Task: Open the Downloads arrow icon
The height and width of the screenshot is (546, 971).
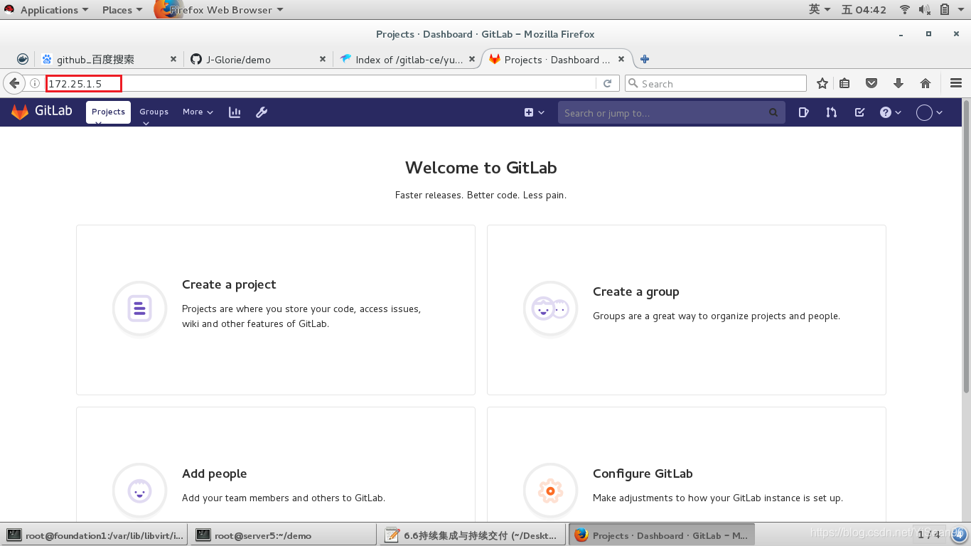Action: point(898,84)
